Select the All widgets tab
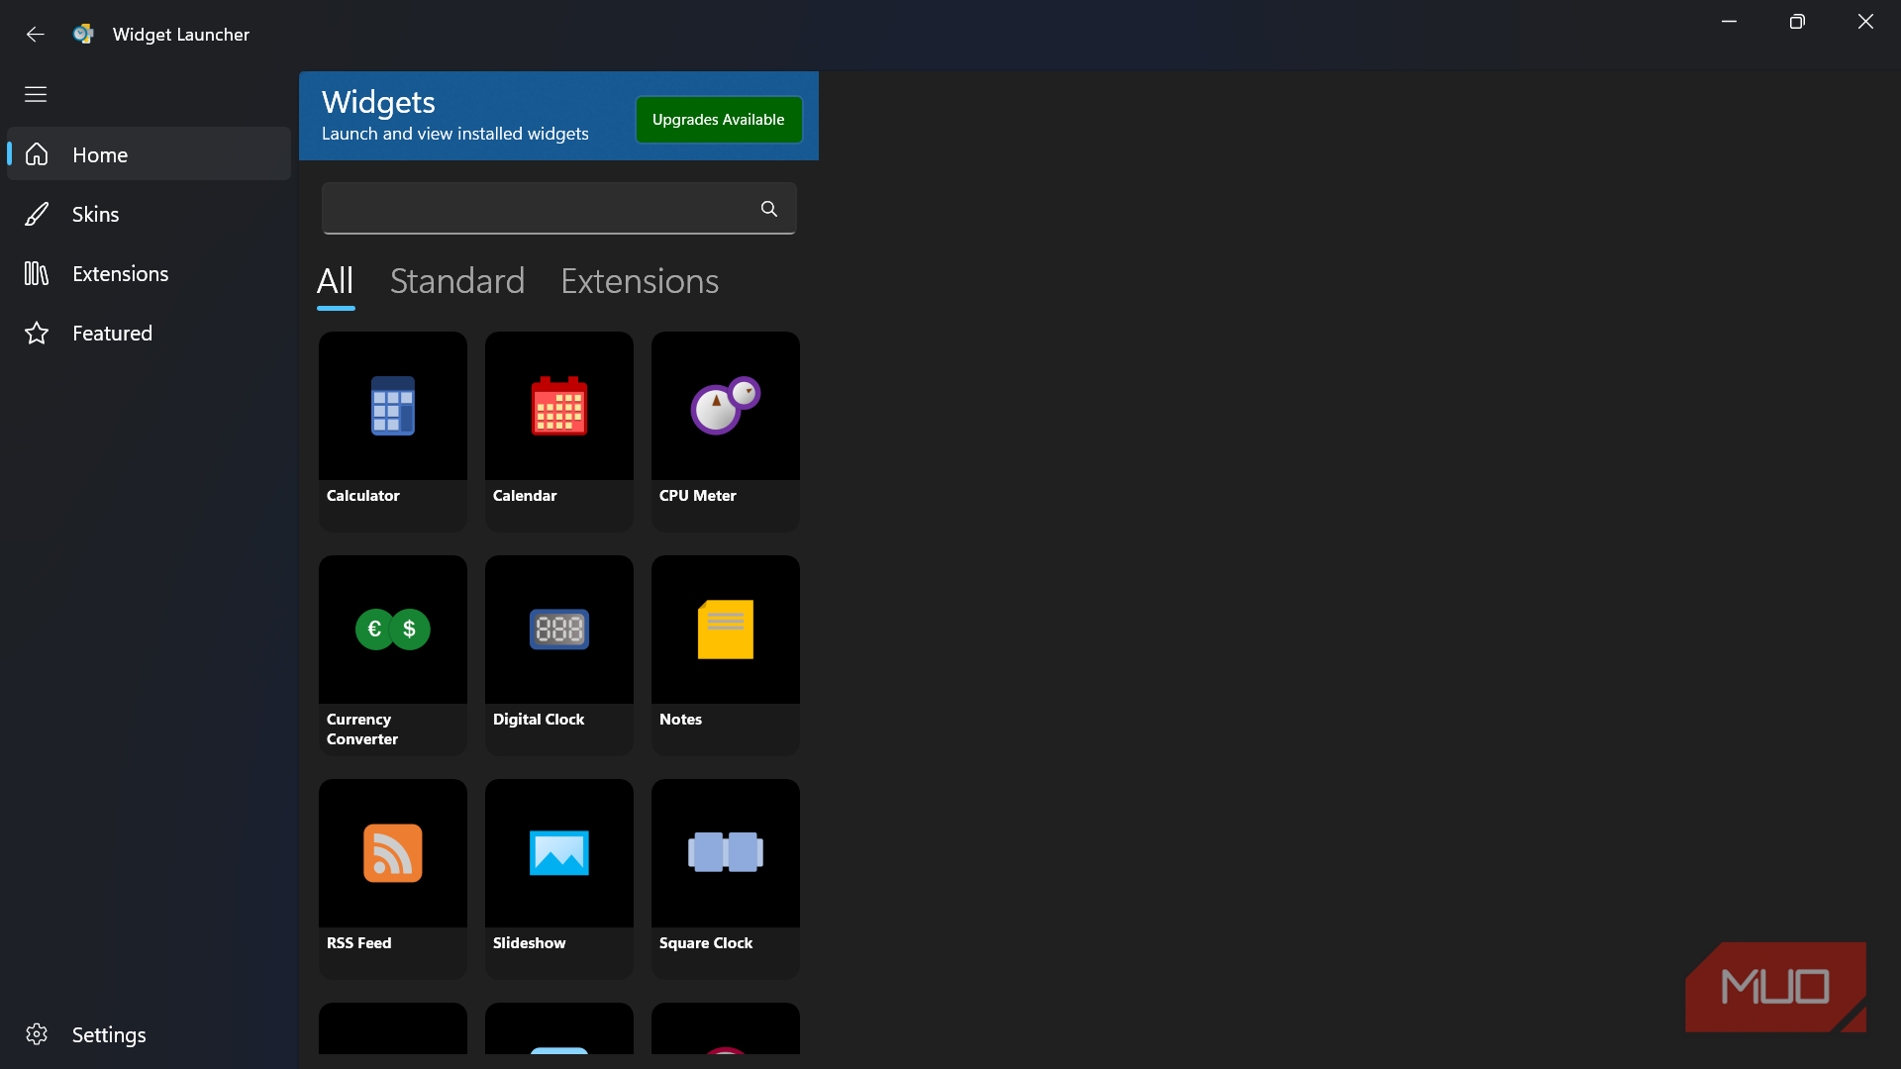Image resolution: width=1901 pixels, height=1069 pixels. point(335,281)
